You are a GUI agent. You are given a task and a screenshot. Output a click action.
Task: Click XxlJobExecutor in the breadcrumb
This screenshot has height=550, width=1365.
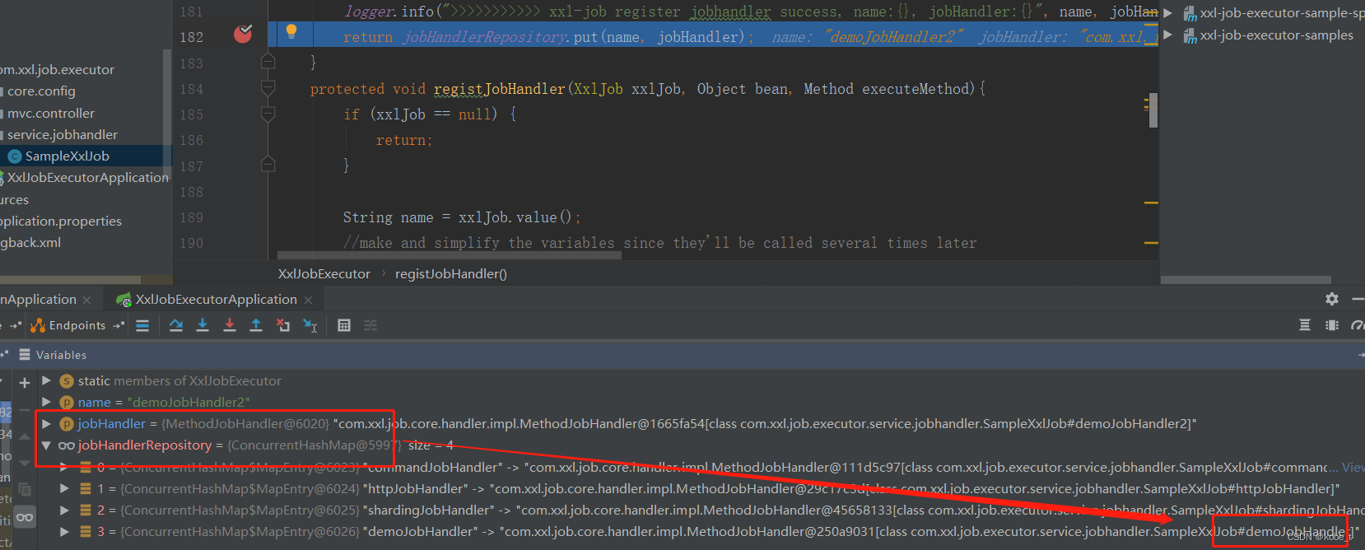[x=324, y=273]
